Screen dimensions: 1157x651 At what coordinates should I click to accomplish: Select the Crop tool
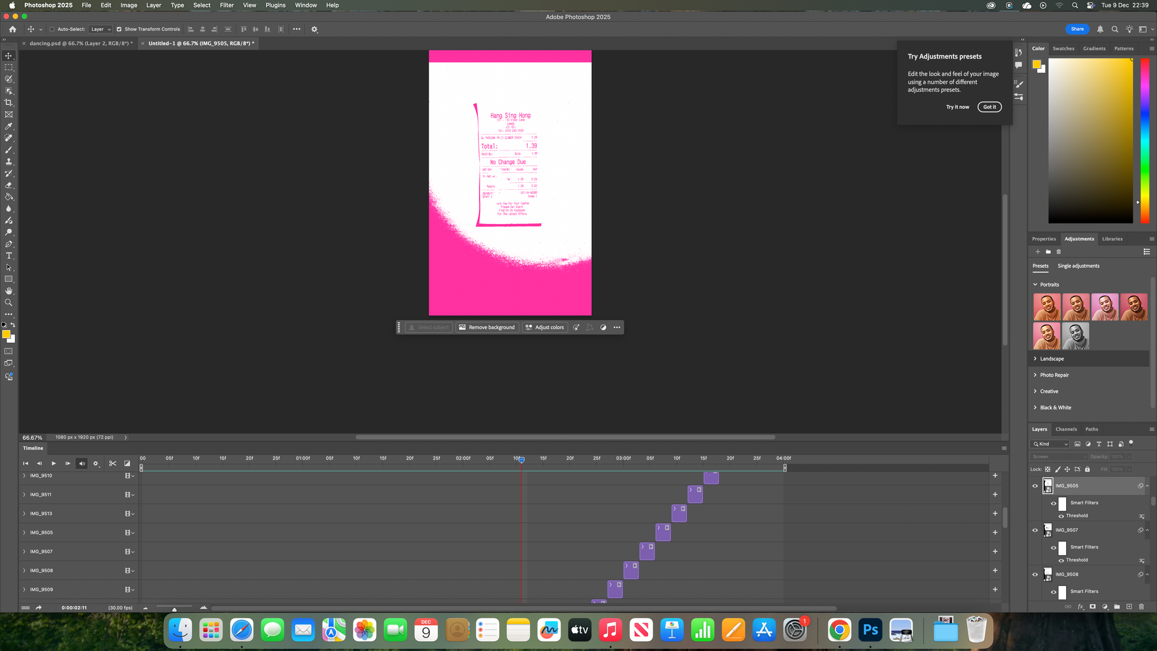[x=9, y=102]
